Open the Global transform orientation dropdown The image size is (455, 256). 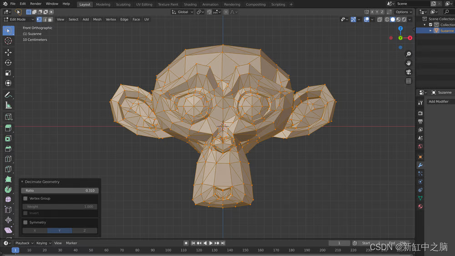point(182,12)
